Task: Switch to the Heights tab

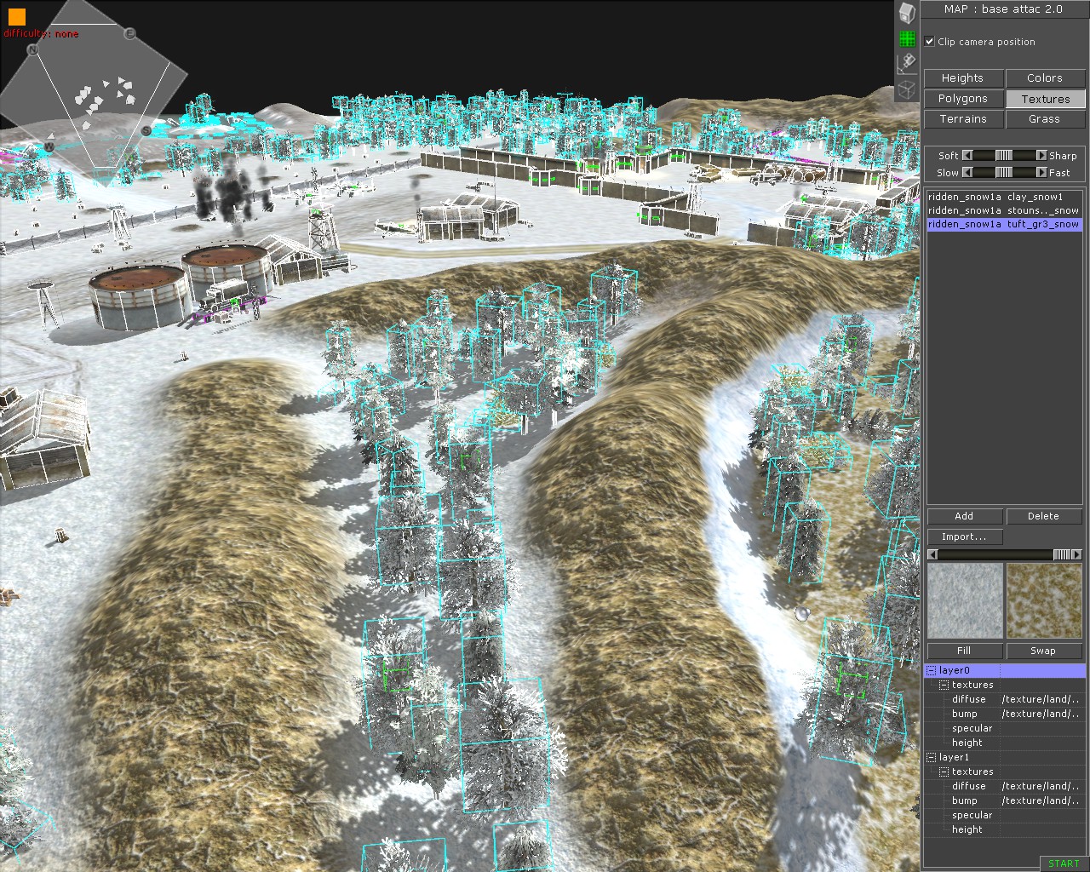Action: 963,77
